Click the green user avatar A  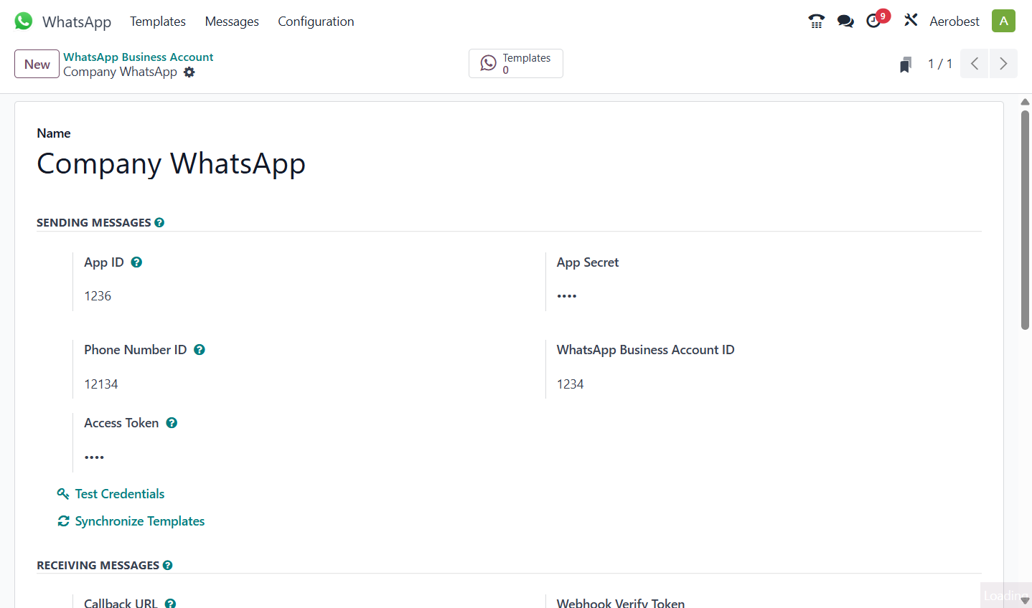[x=1003, y=21]
